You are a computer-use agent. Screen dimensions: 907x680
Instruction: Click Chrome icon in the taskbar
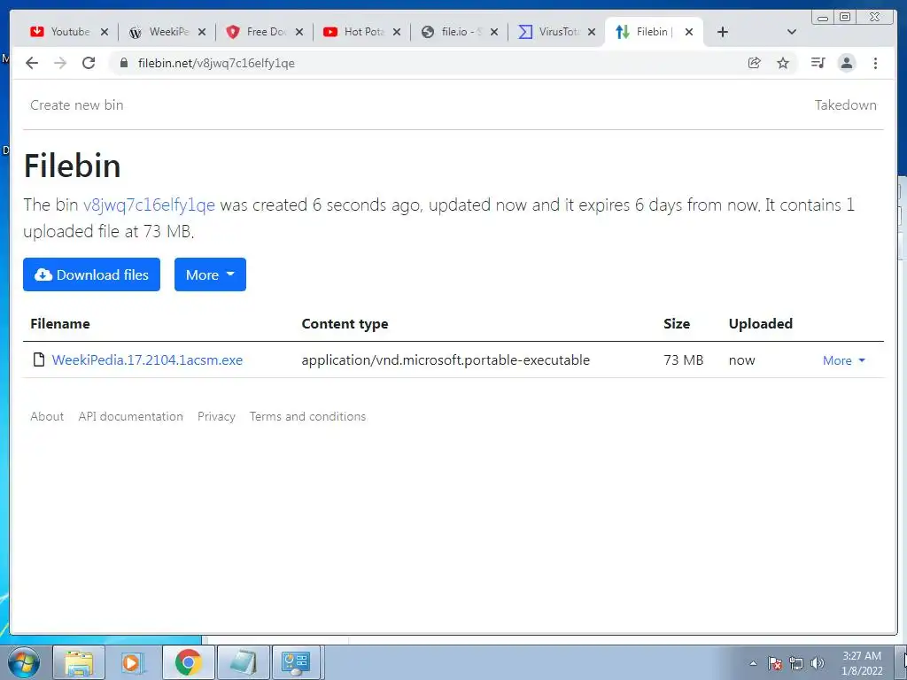(x=188, y=663)
